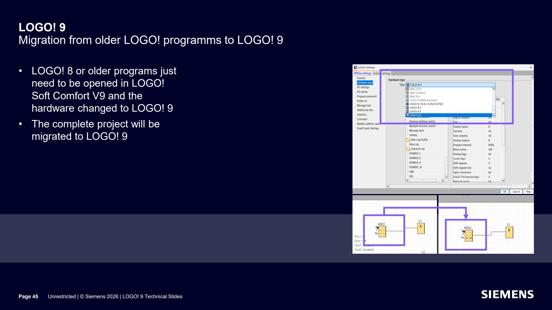Open Power on settings
This screenshot has width=552, height=310.
pyautogui.click(x=362, y=101)
